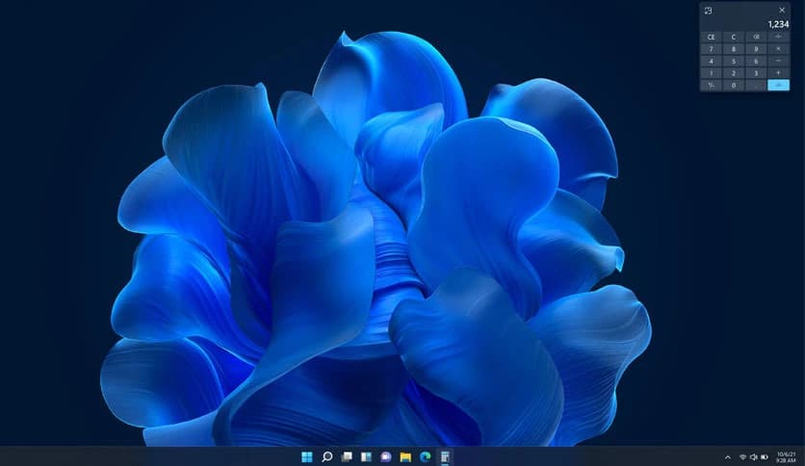Click the 8 key on the calculator

pos(733,49)
